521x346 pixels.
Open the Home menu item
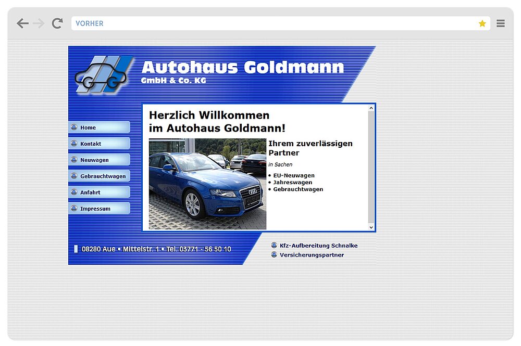pyautogui.click(x=100, y=127)
